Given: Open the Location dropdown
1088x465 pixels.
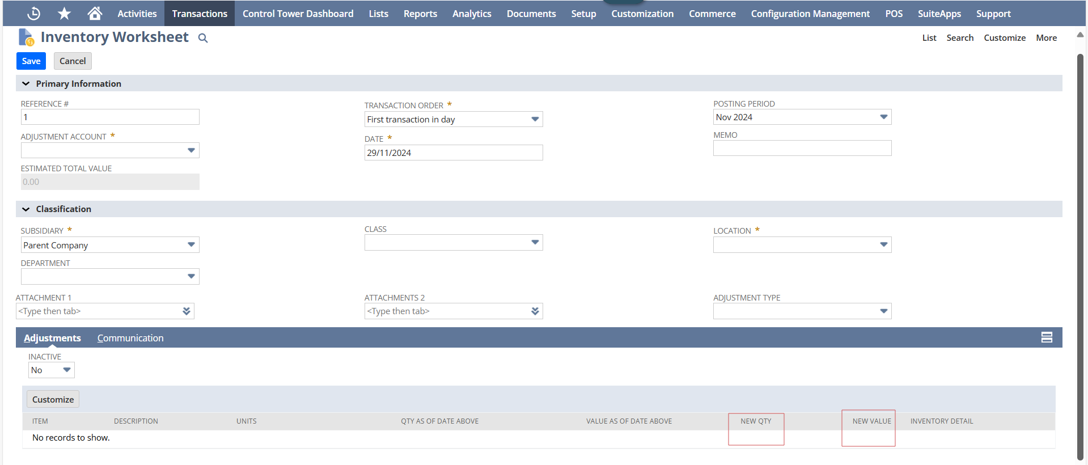Looking at the screenshot, I should point(883,245).
